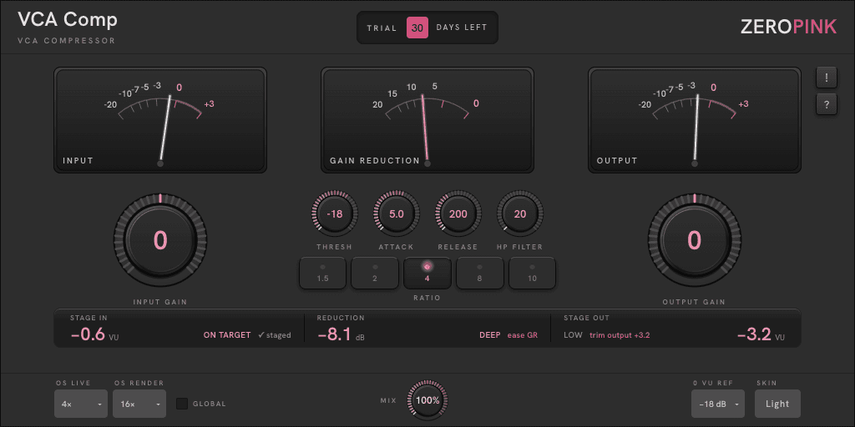Click the ZEROPINK logo
The width and height of the screenshot is (855, 427).
(x=788, y=27)
